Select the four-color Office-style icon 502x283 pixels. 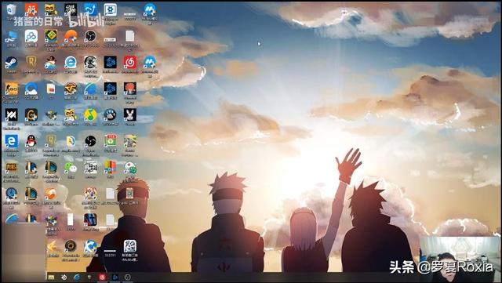(110, 168)
